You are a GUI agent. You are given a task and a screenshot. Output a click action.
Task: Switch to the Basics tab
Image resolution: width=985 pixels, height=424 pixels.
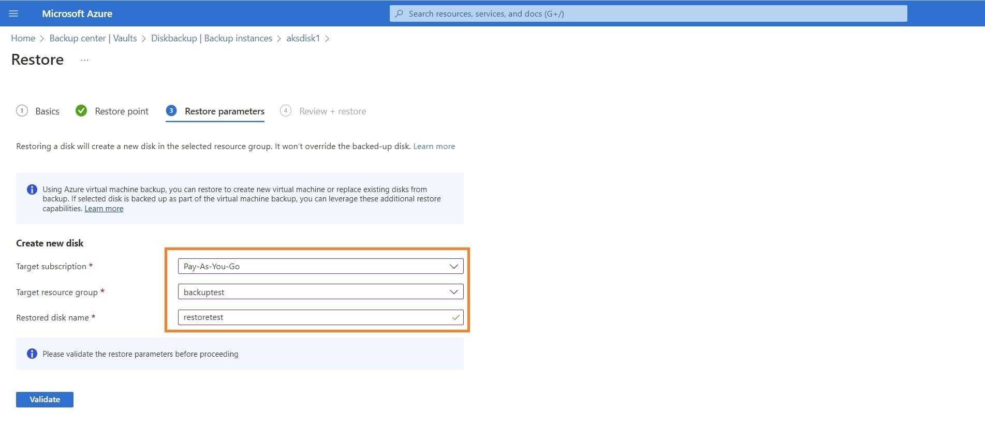pyautogui.click(x=47, y=111)
